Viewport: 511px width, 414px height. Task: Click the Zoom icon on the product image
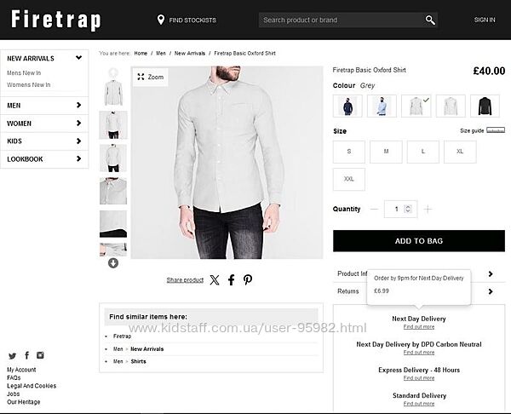pos(141,77)
